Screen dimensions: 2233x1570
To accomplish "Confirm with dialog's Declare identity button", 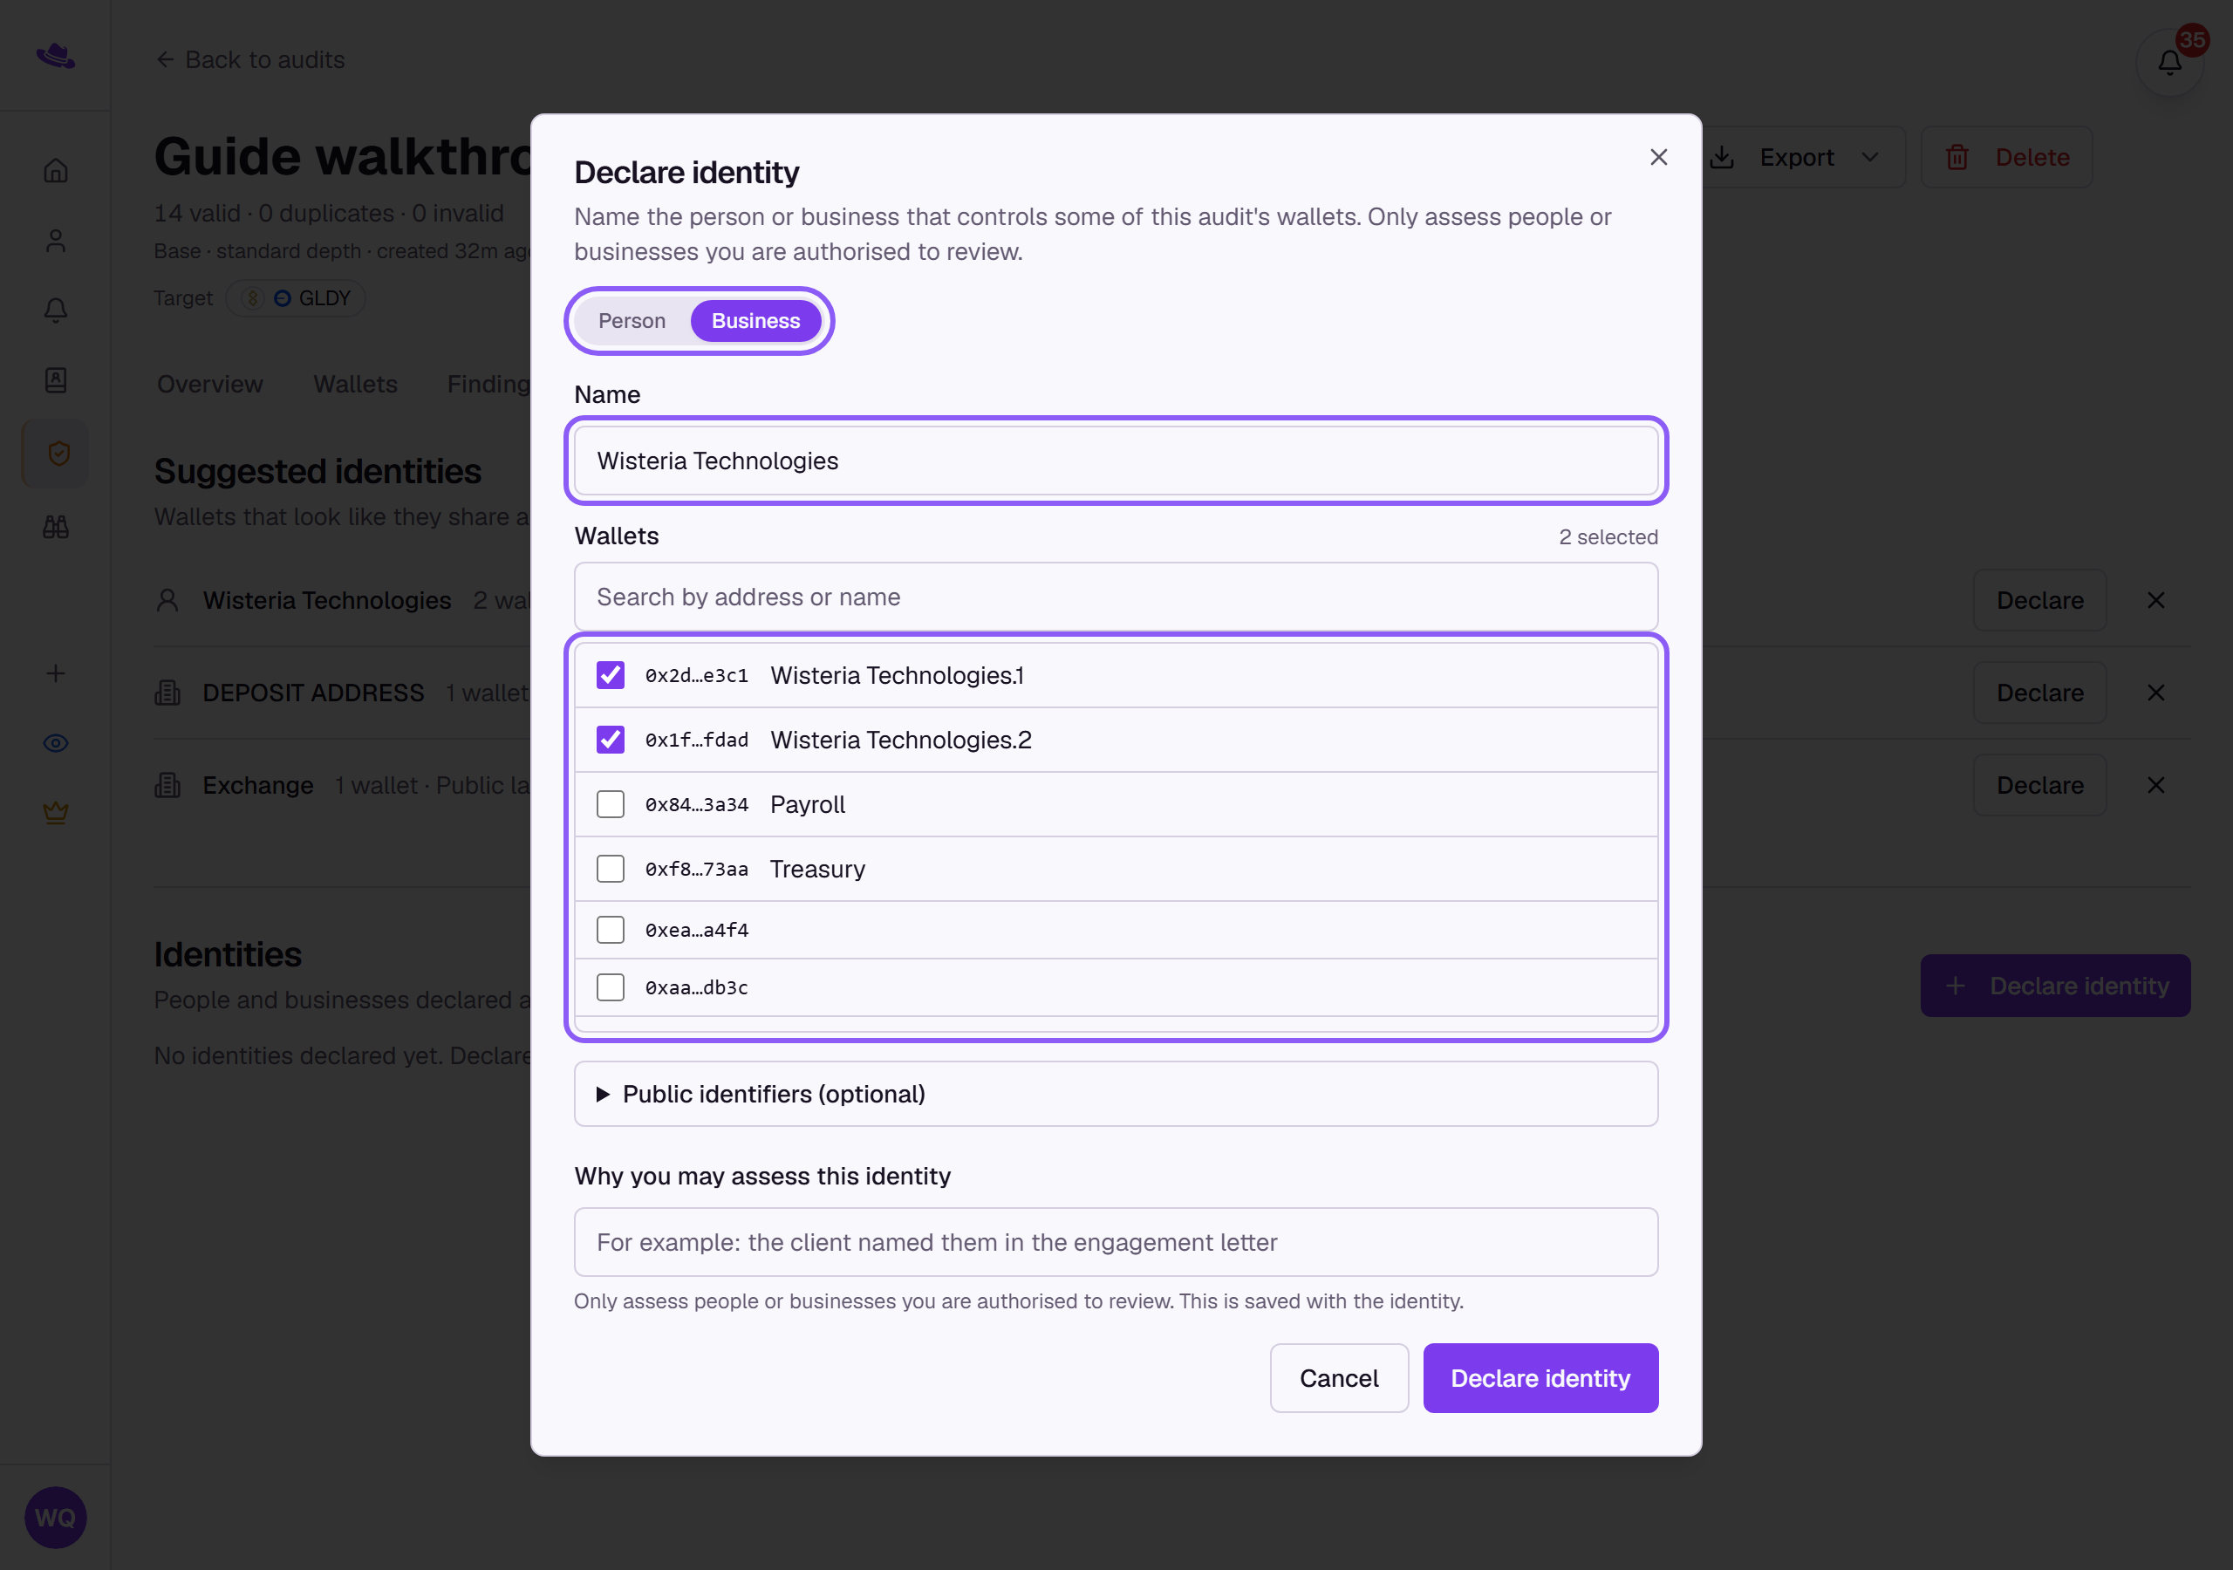I will (x=1540, y=1378).
